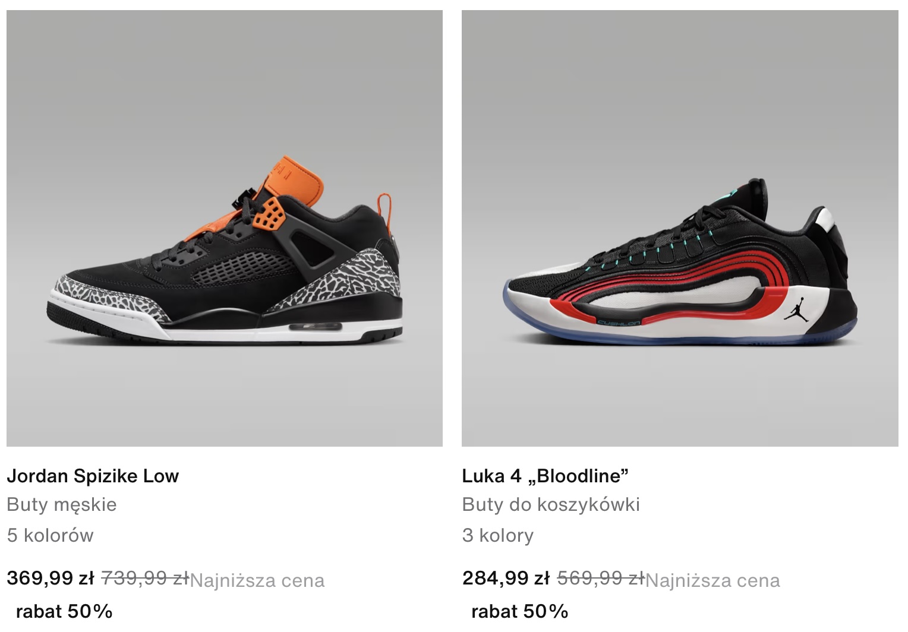Click the Luka 4 „Bloodline” title
Viewport: 908px width, 632px height.
[545, 476]
